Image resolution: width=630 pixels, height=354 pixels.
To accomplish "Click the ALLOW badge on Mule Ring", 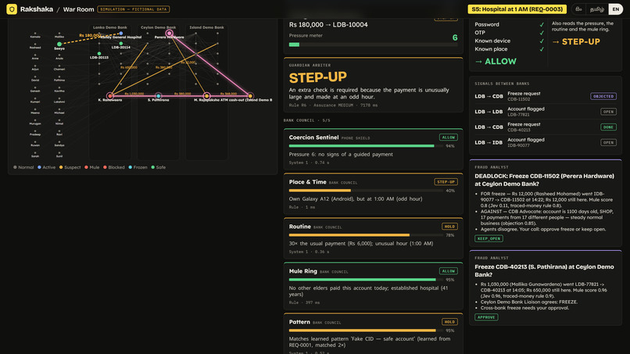I will click(x=449, y=271).
